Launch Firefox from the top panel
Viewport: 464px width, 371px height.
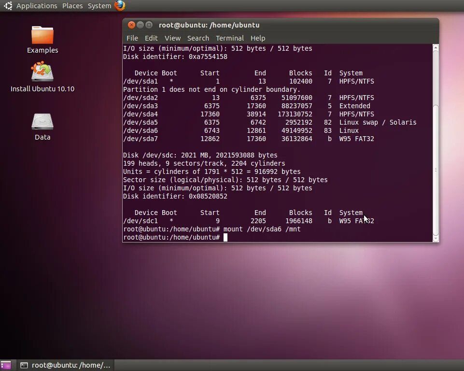(x=120, y=6)
